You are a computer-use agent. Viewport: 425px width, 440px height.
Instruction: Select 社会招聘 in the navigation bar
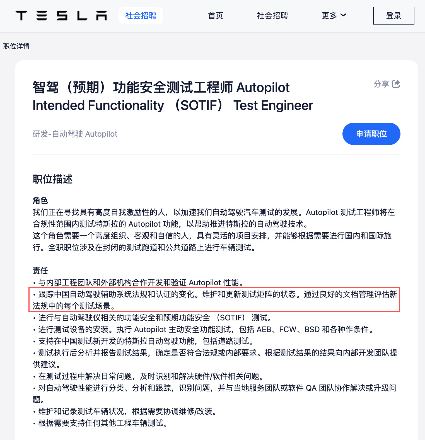click(x=272, y=16)
